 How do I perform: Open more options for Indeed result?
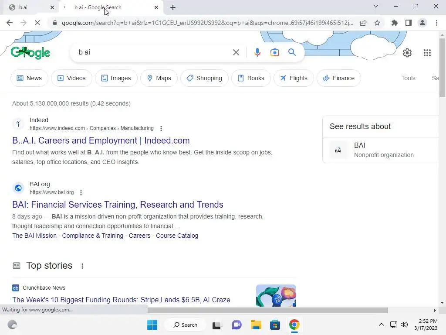(161, 129)
